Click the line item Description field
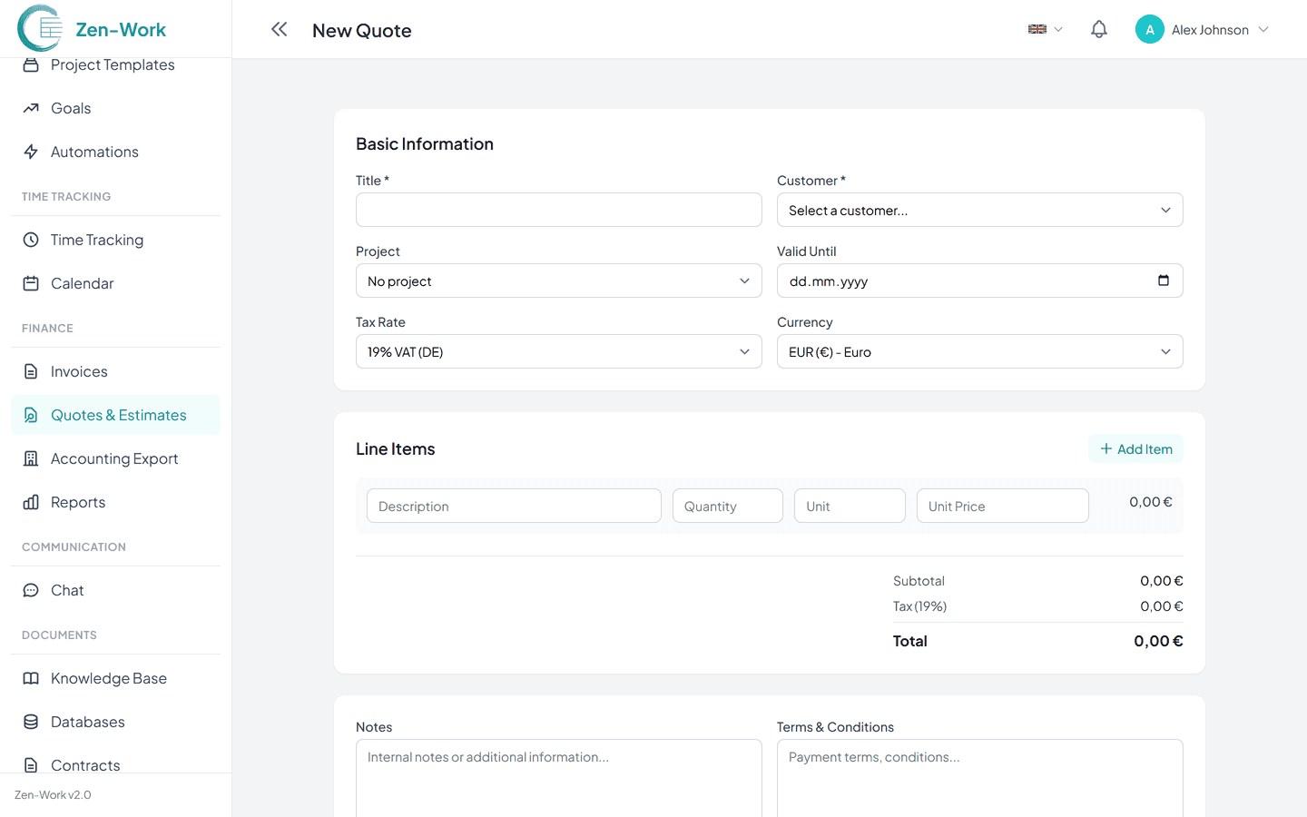The image size is (1307, 817). pyautogui.click(x=514, y=506)
